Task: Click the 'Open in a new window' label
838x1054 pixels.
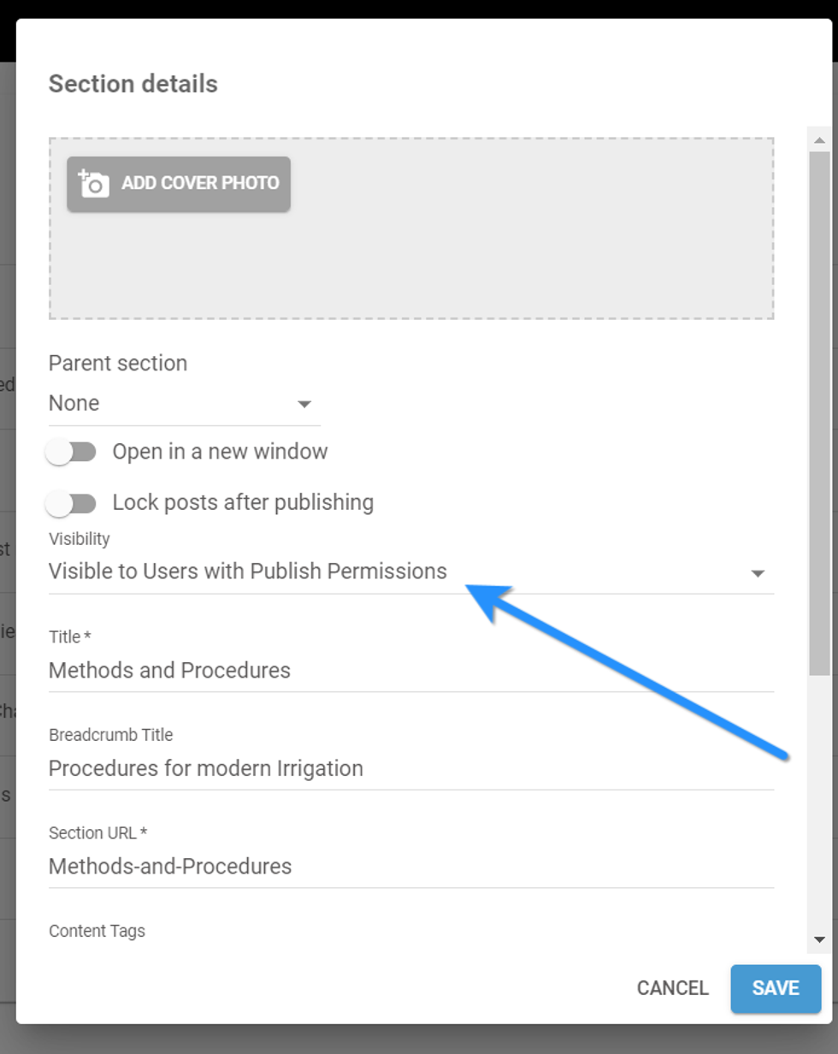Action: 220,452
